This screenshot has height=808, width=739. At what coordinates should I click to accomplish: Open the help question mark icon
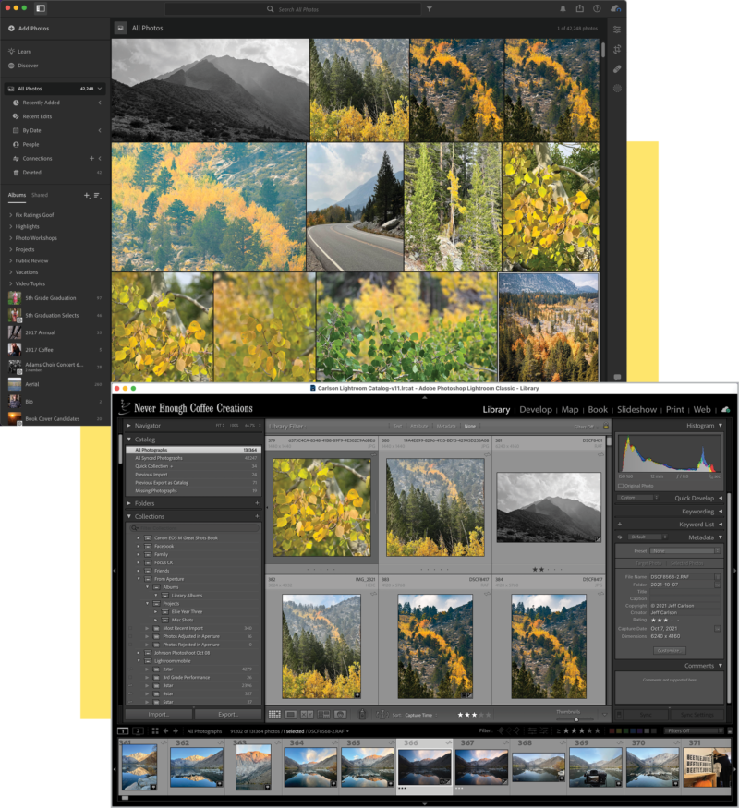click(597, 8)
